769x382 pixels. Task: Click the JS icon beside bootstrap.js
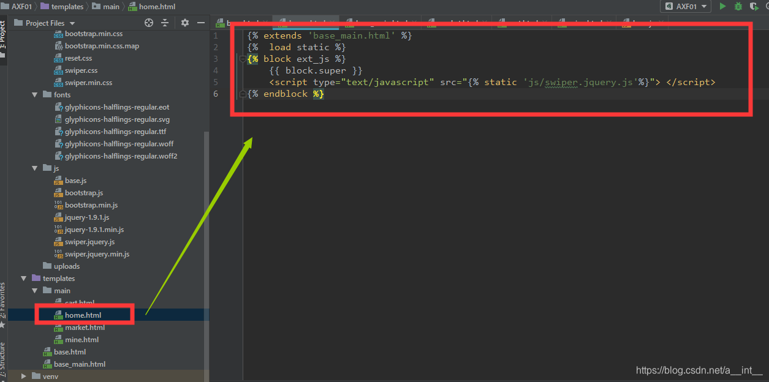coord(58,193)
